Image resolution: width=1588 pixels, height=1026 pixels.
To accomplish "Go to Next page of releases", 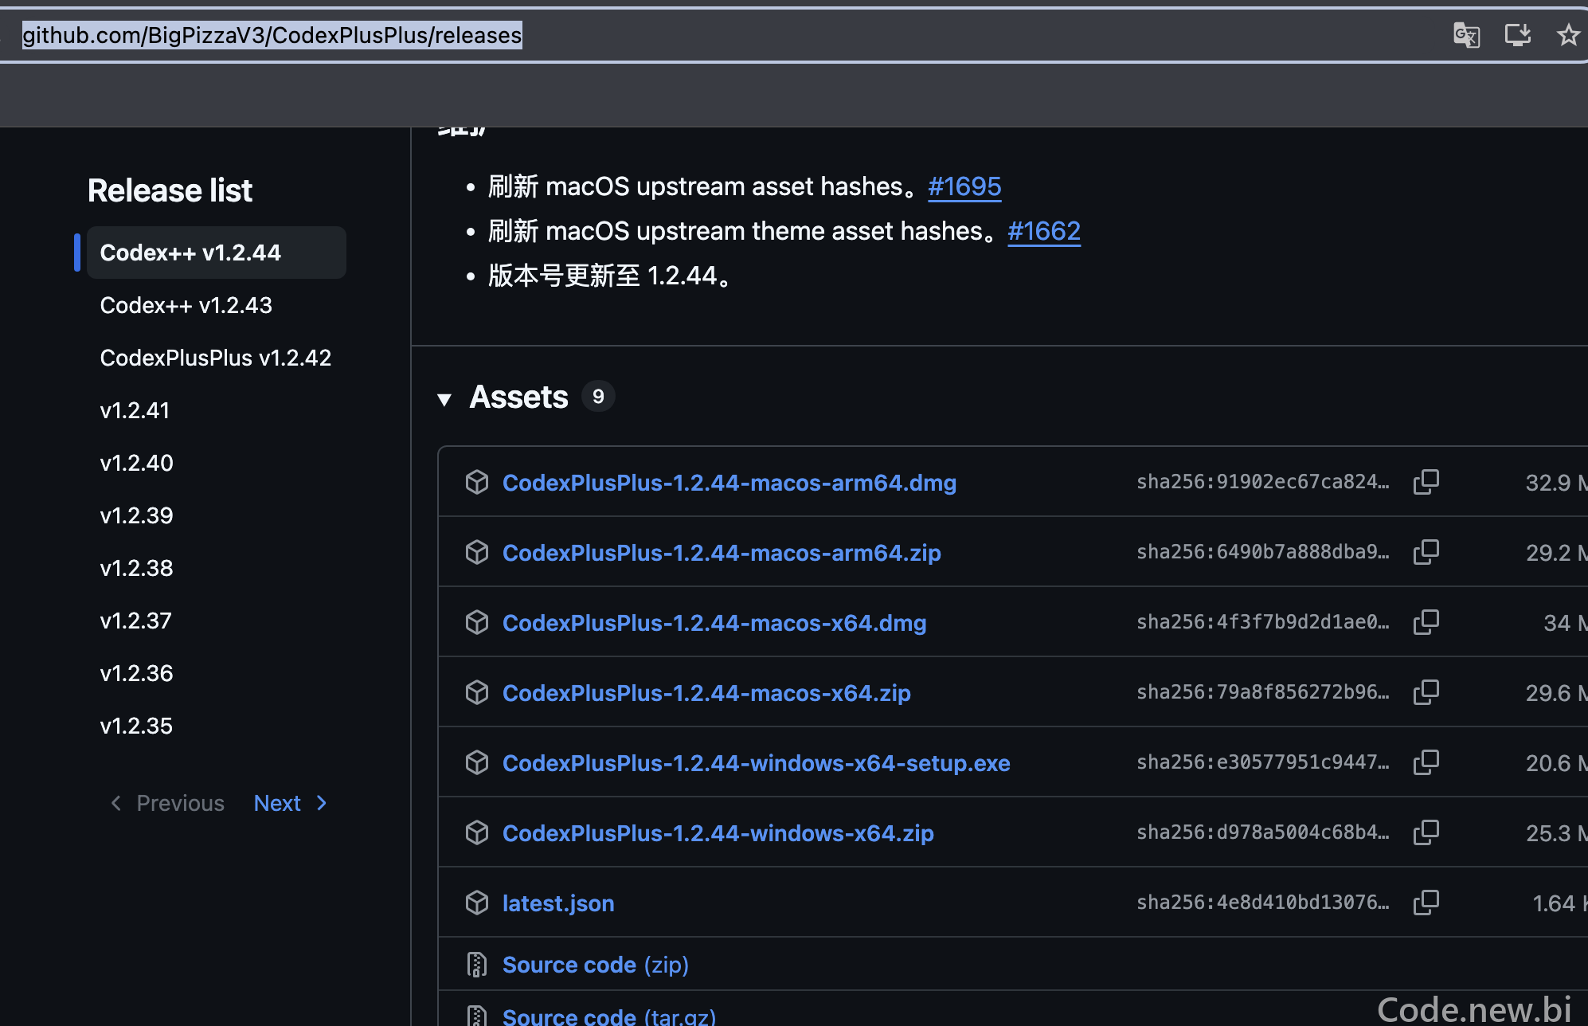I will tap(290, 803).
